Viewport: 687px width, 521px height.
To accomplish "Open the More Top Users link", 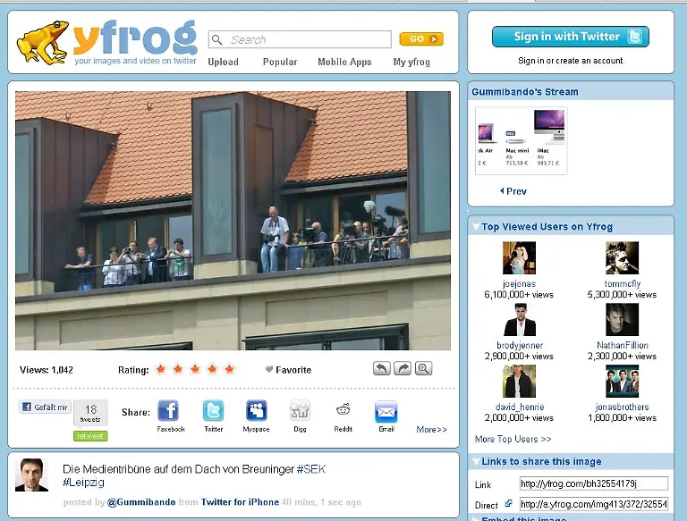I will click(513, 439).
